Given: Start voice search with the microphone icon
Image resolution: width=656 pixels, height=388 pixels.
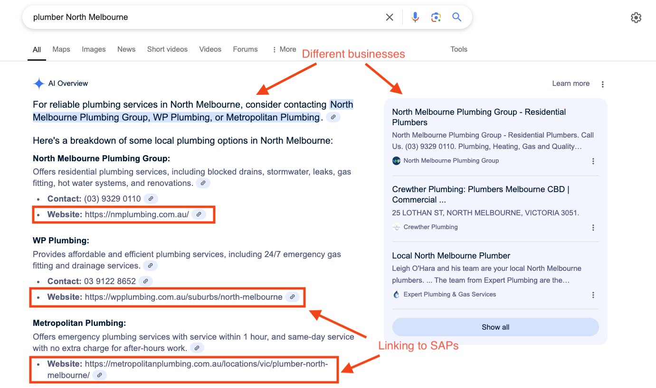Looking at the screenshot, I should (415, 18).
